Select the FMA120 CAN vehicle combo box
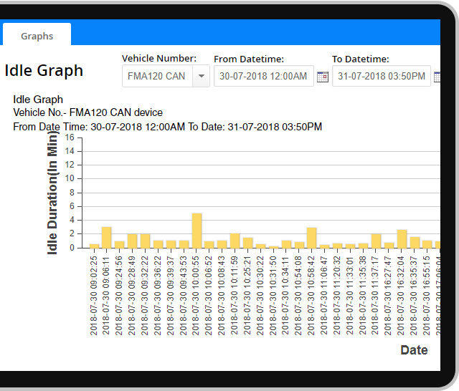 pyautogui.click(x=156, y=76)
